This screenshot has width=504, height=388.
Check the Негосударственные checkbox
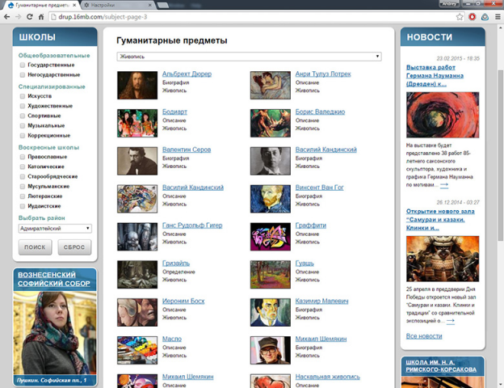(x=22, y=74)
